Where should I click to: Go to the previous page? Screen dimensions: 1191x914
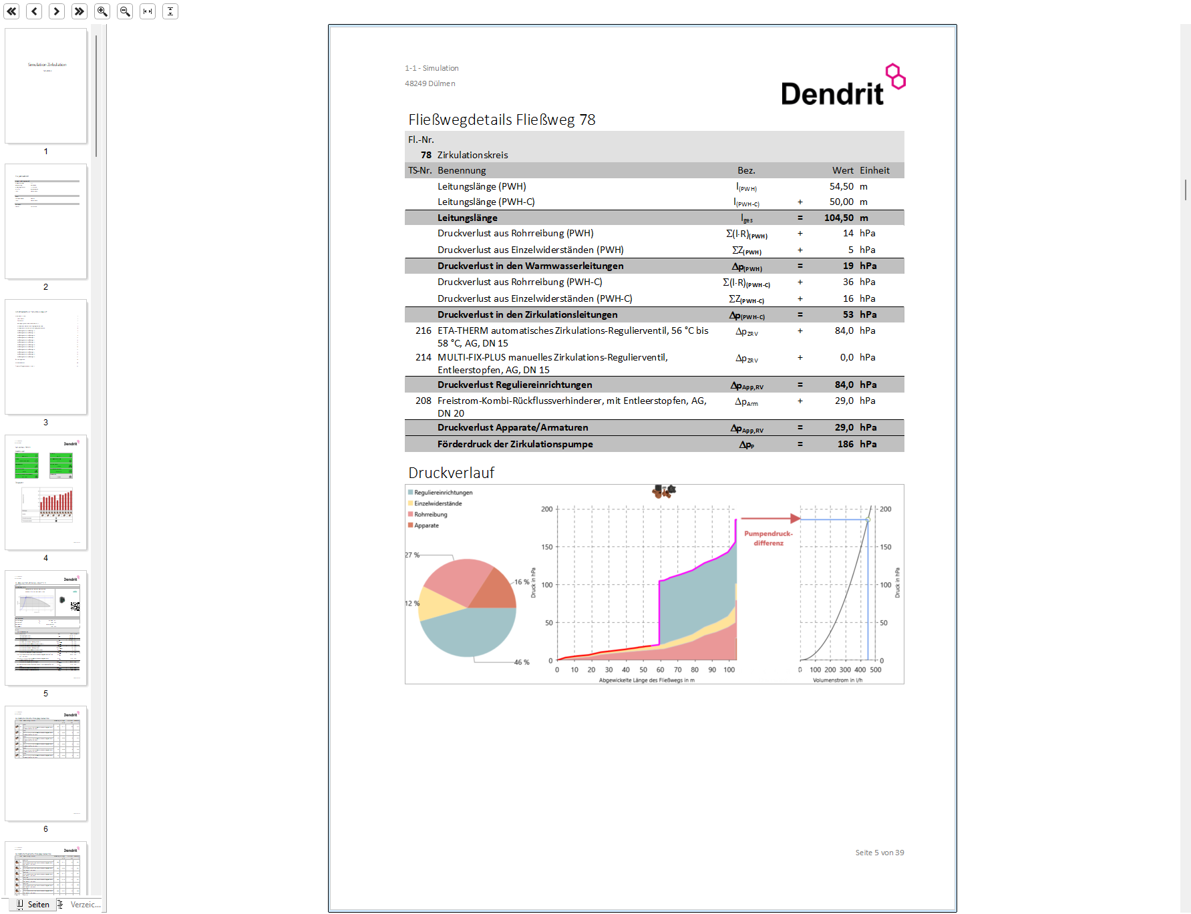[35, 11]
